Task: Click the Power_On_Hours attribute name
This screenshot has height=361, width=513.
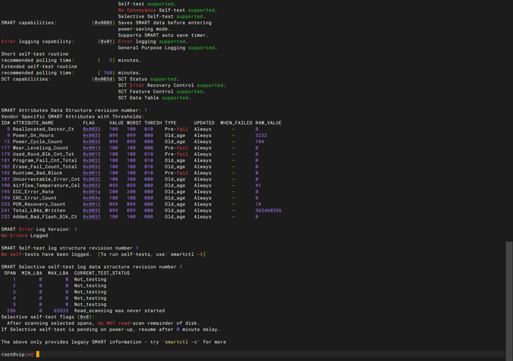Action: 33,135
